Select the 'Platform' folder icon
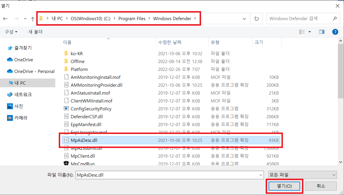The height and width of the screenshot is (195, 344). 66,69
